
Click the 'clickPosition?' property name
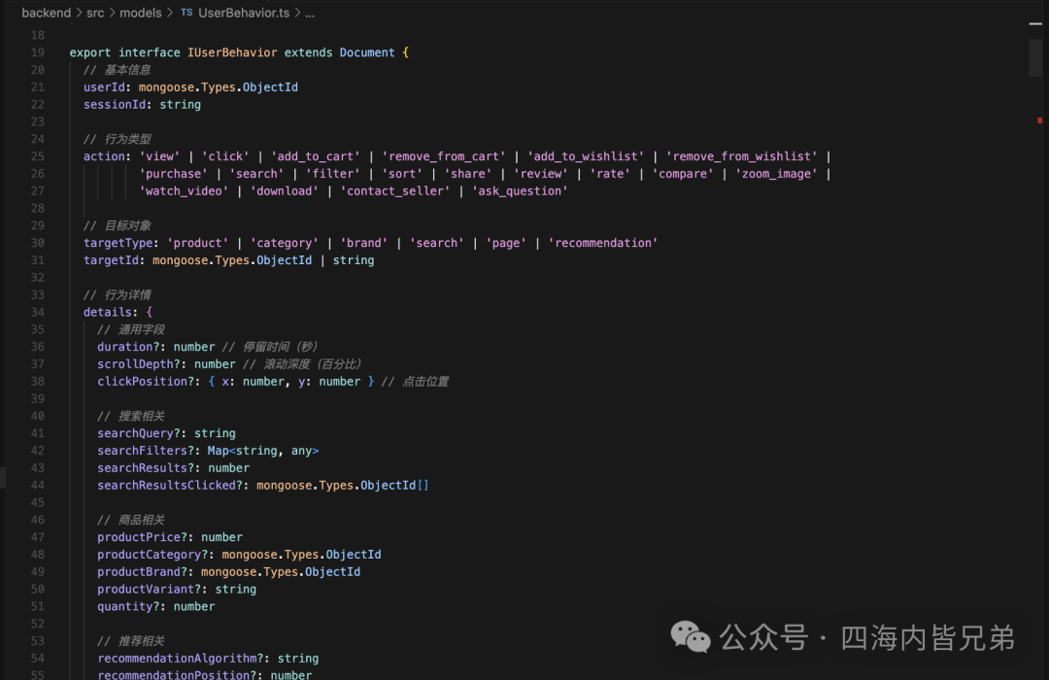point(145,382)
